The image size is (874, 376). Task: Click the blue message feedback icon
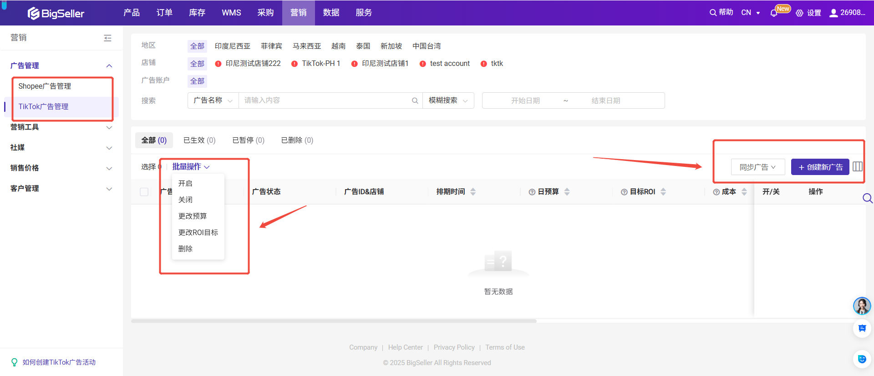click(862, 328)
